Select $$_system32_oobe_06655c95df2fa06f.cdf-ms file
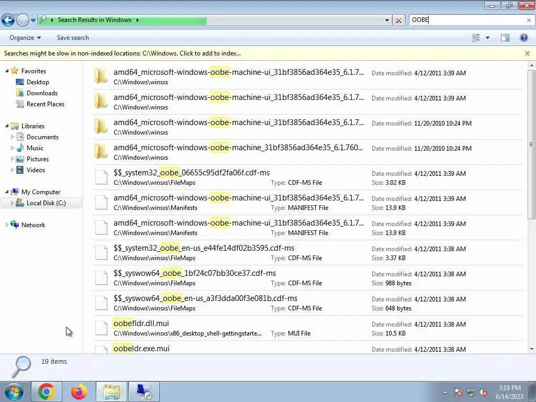Viewport: 536px width, 402px height. click(307, 177)
